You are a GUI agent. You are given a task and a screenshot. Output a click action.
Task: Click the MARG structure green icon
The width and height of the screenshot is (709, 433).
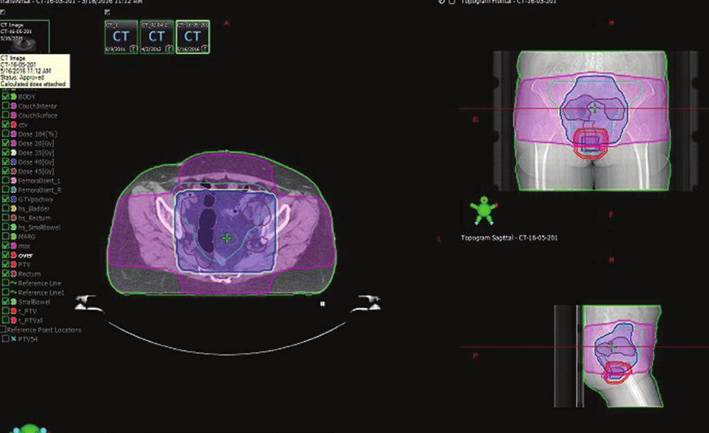click(14, 236)
